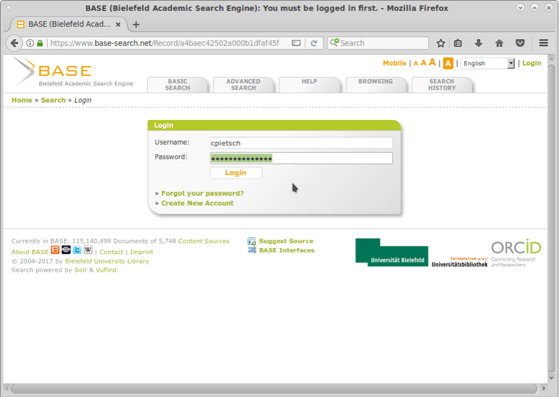Open the Facebook icon beside About BASE
The height and width of the screenshot is (397, 559).
point(66,250)
